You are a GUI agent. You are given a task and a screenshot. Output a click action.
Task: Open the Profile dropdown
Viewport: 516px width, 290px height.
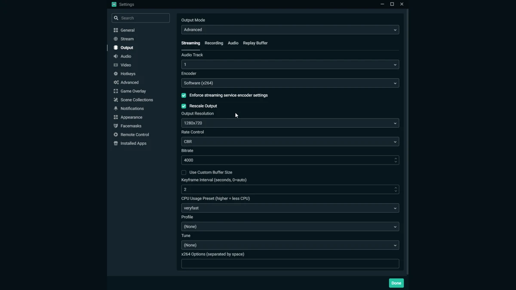click(x=290, y=226)
